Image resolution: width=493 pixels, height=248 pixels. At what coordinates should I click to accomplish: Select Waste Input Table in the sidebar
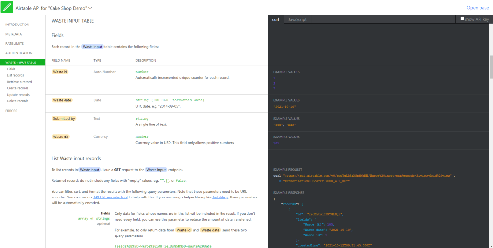(x=23, y=62)
